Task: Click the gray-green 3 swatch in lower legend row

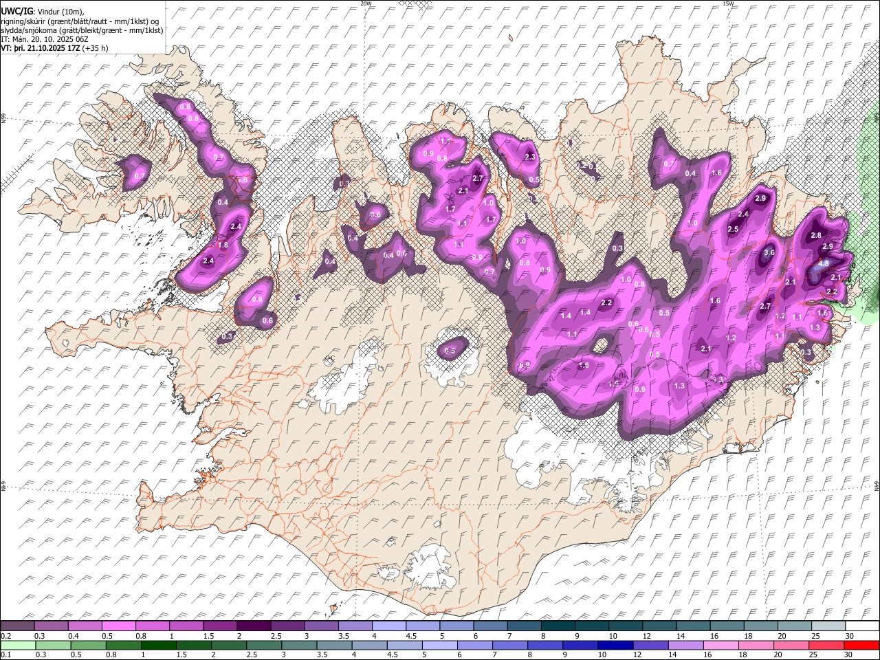Action: (x=298, y=645)
